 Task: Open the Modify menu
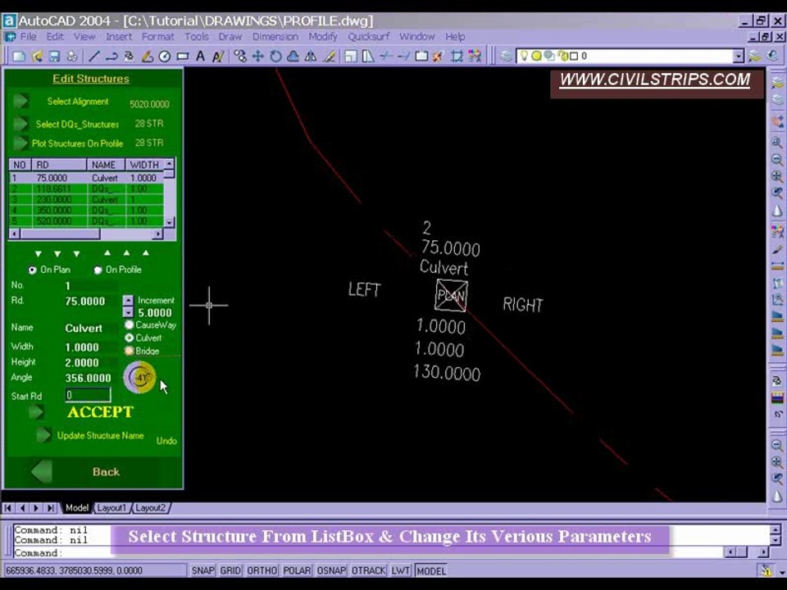323,37
